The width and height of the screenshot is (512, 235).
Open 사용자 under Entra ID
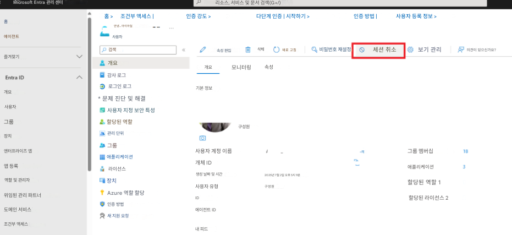(10, 107)
